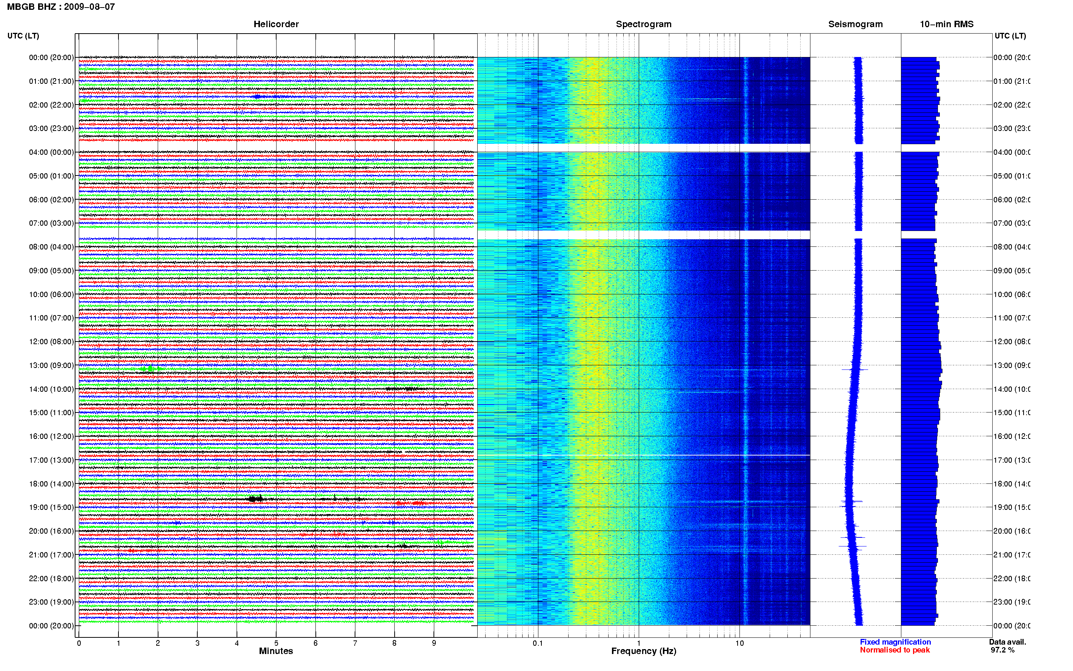The width and height of the screenshot is (1073, 671).
Task: Click the left time label 19:00 (15:00)
Action: [x=51, y=507]
